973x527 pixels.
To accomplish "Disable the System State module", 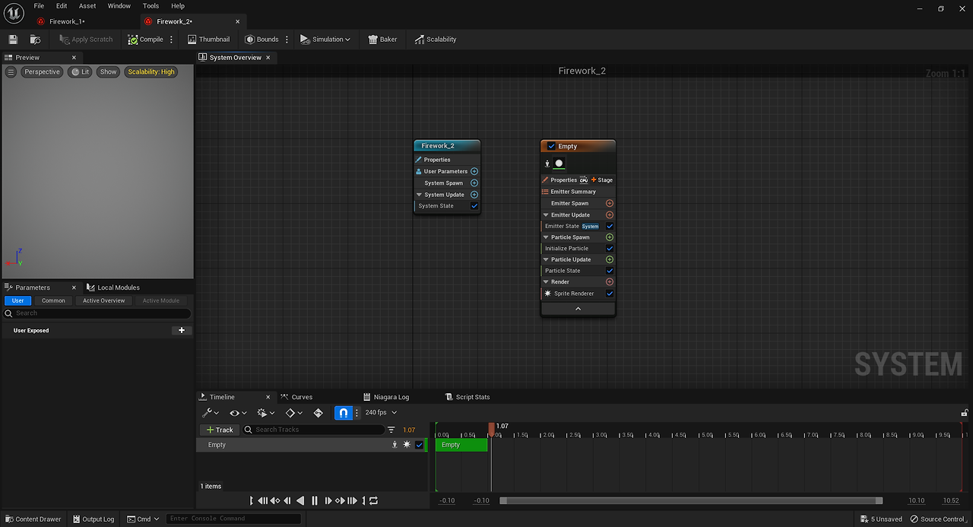I will (474, 206).
